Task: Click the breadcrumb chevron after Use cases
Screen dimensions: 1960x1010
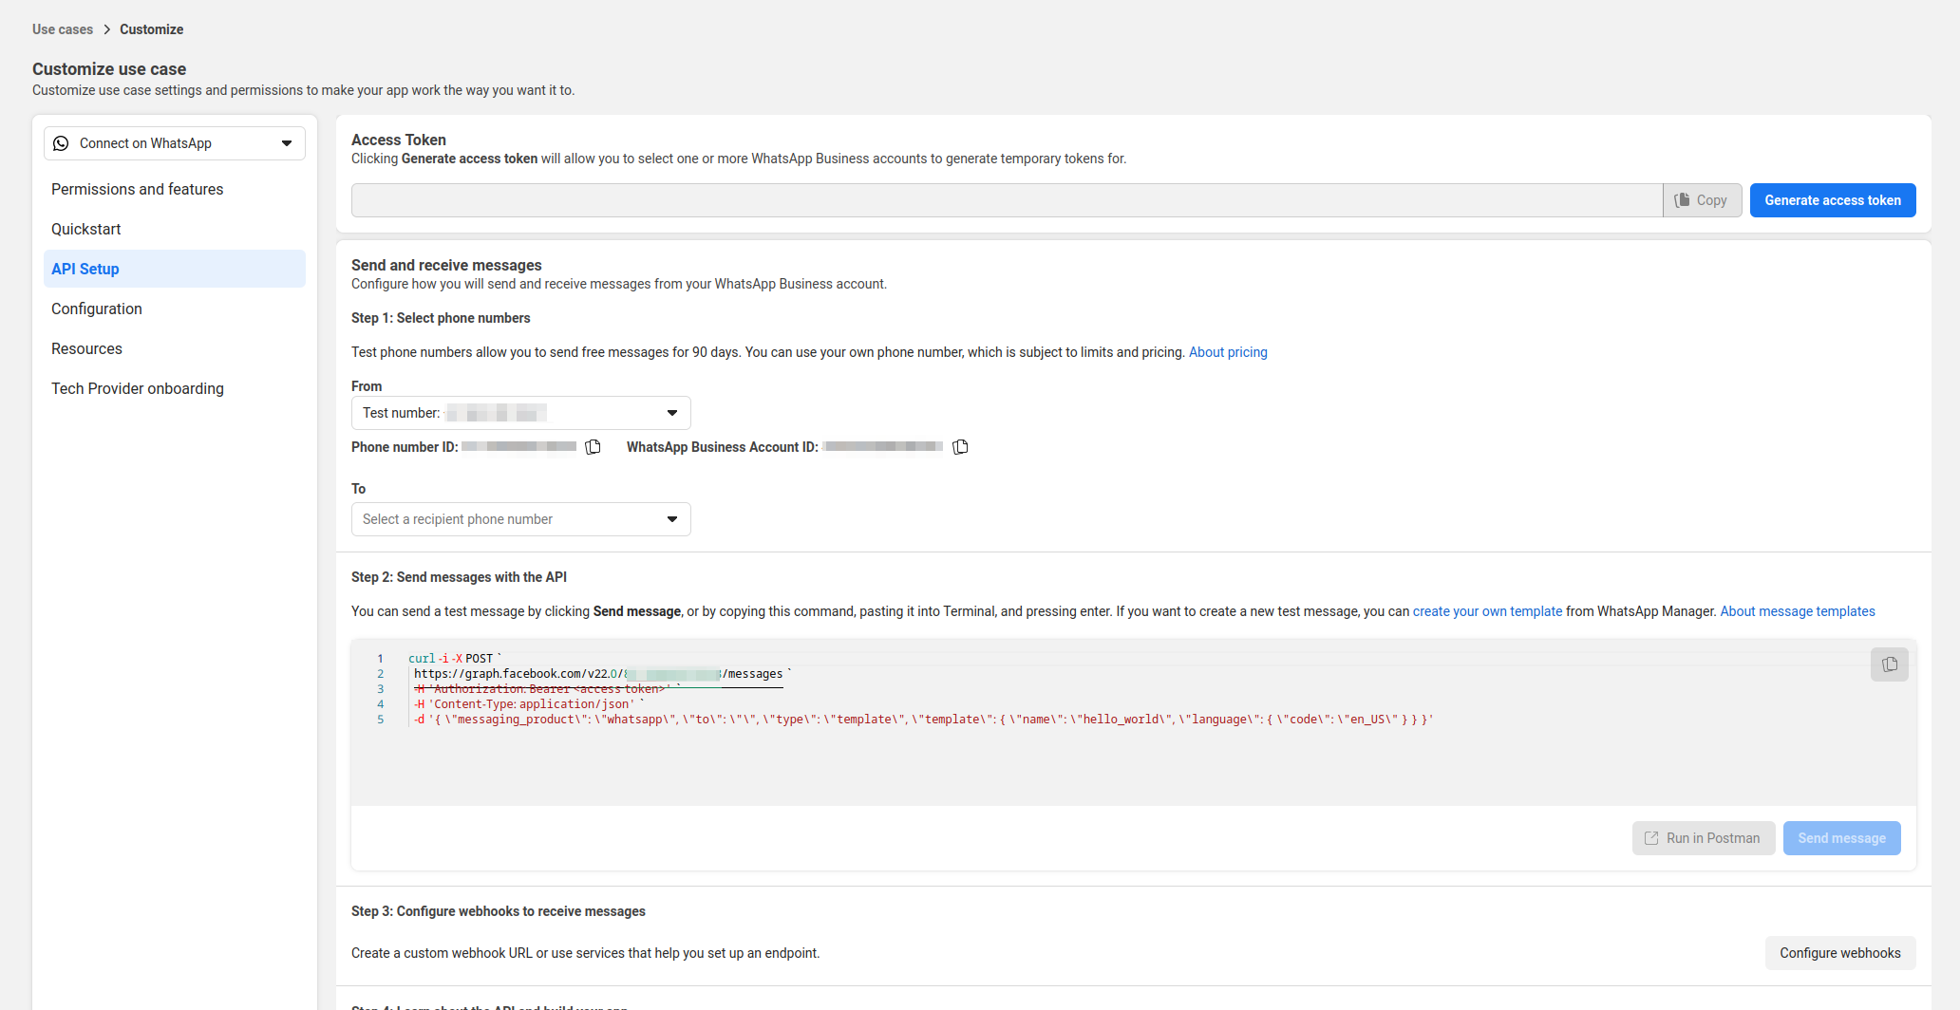Action: pos(106,29)
